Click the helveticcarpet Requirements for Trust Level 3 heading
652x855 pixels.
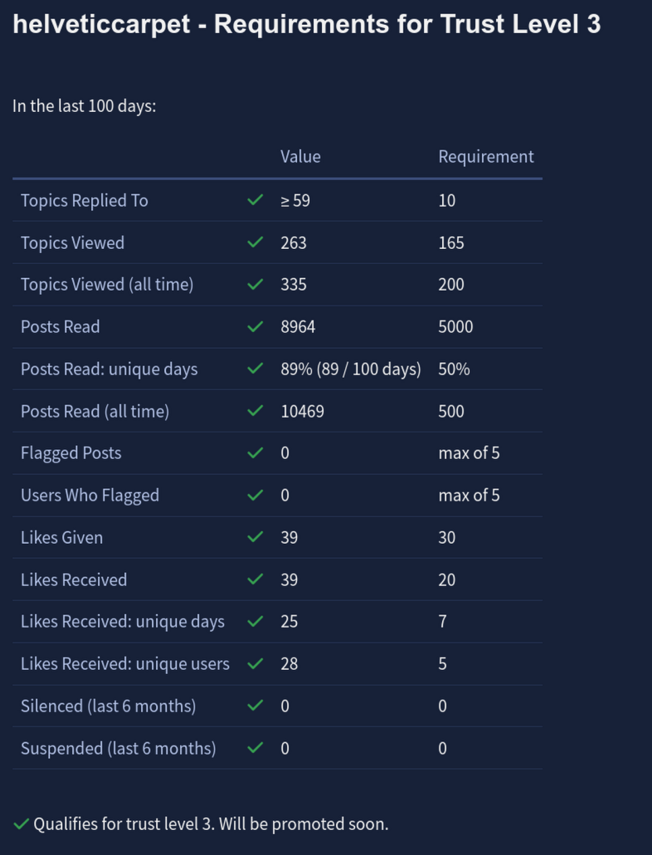307,24
